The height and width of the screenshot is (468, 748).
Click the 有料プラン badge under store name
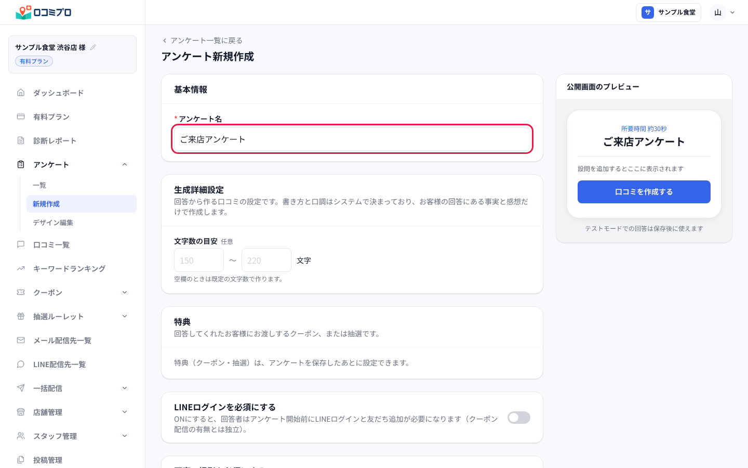(34, 61)
